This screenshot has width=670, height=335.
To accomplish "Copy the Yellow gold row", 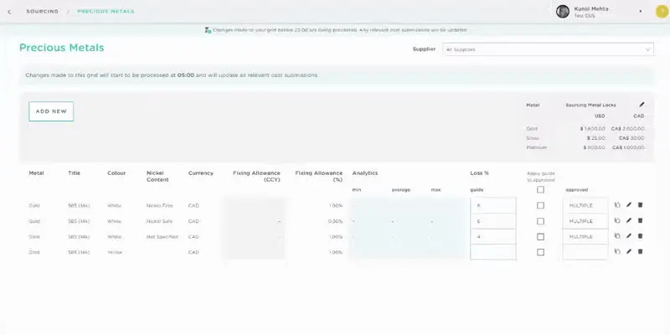I will point(617,252).
